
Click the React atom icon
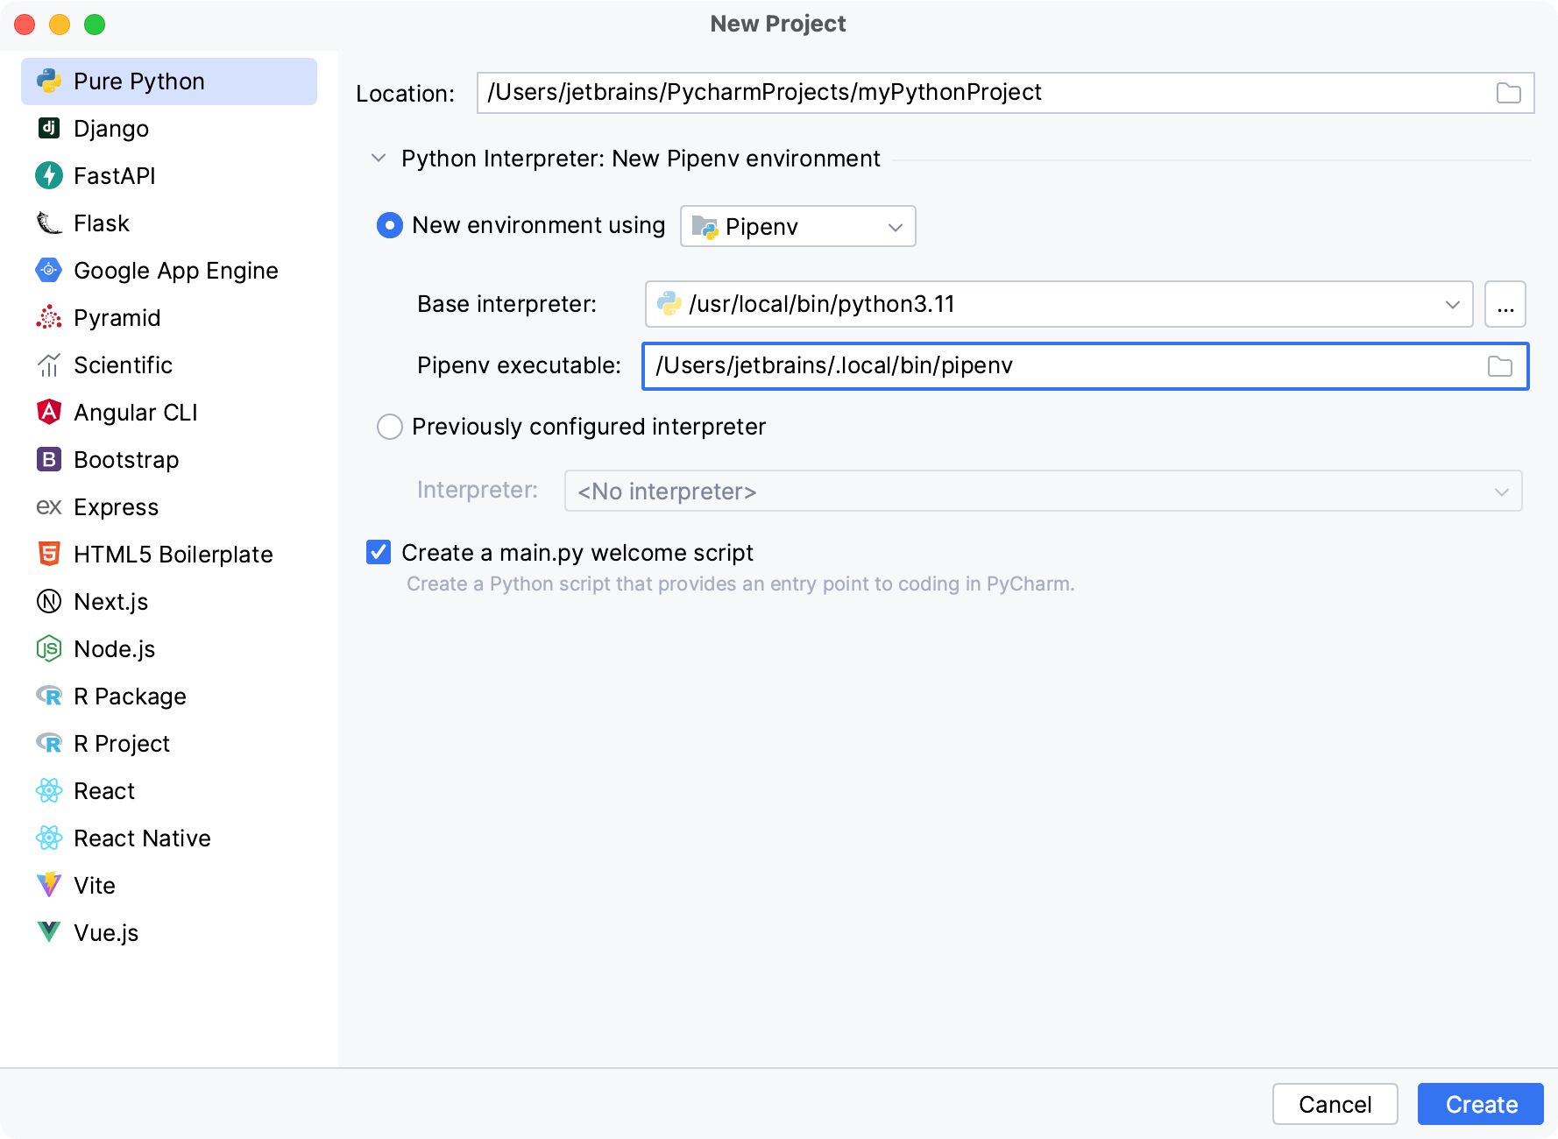(49, 790)
